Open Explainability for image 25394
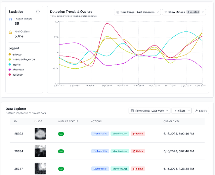The image size is (215, 175). [100, 151]
